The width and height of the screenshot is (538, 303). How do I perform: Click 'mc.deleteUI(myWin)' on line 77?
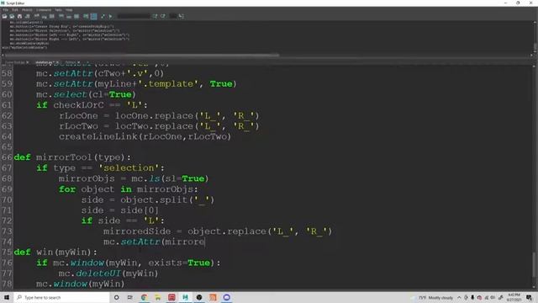(x=108, y=274)
